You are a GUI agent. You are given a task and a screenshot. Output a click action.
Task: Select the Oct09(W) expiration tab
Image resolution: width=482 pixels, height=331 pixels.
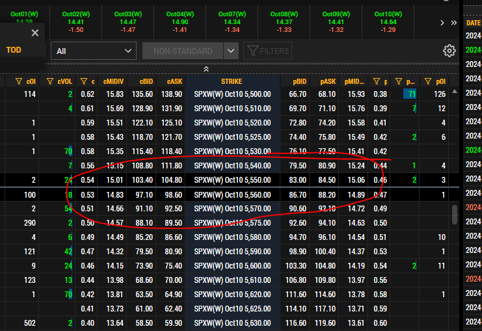click(336, 22)
